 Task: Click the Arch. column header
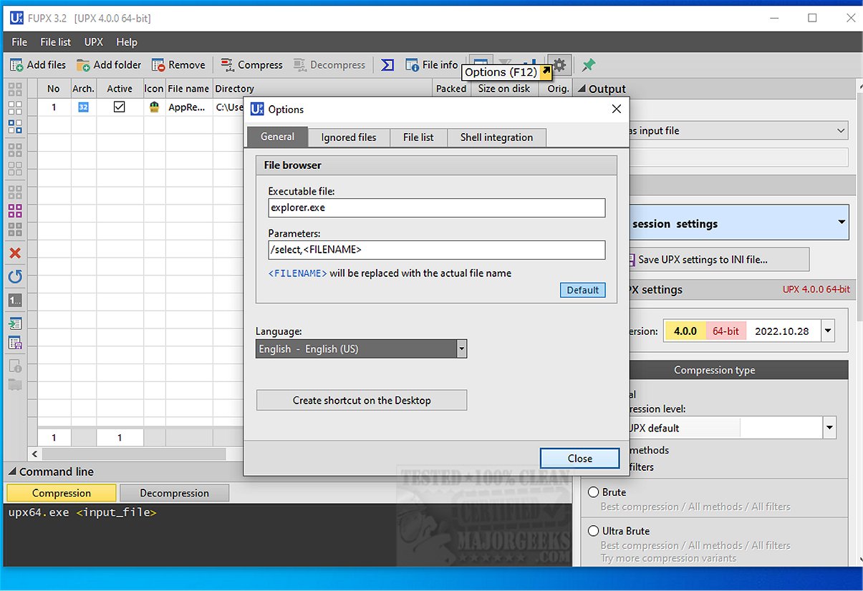83,89
